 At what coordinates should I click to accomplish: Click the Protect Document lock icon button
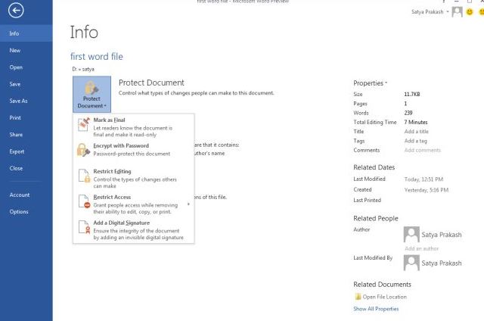point(92,94)
